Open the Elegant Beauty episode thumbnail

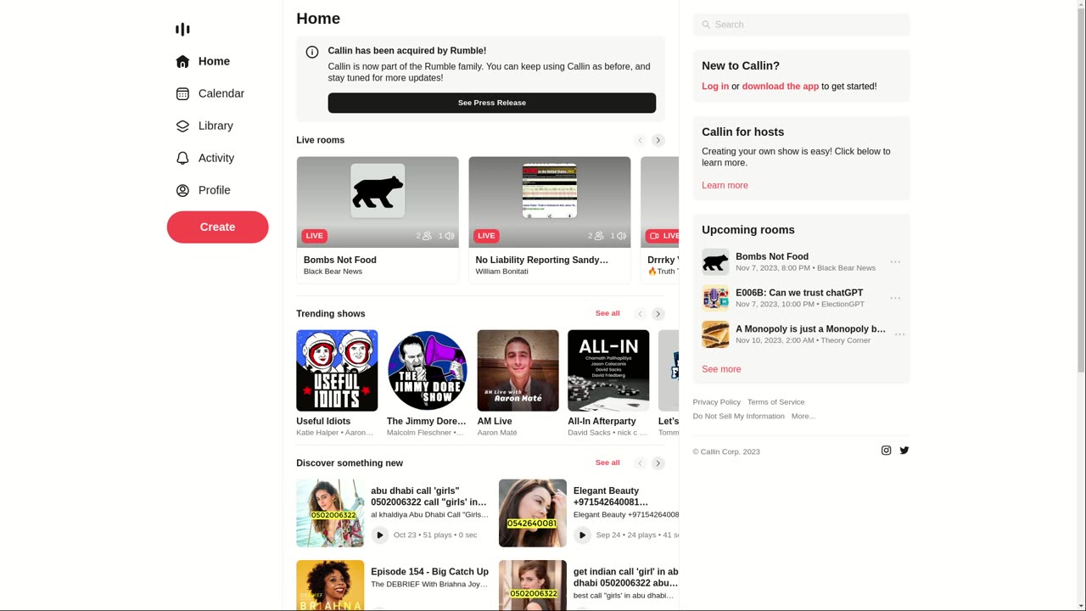(x=533, y=513)
